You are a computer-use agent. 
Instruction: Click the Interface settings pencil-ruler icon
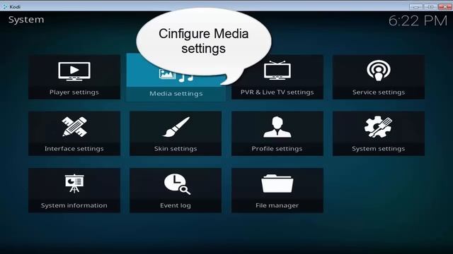74,126
